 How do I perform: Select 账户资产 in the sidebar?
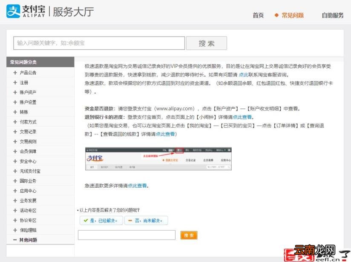coord(28,93)
